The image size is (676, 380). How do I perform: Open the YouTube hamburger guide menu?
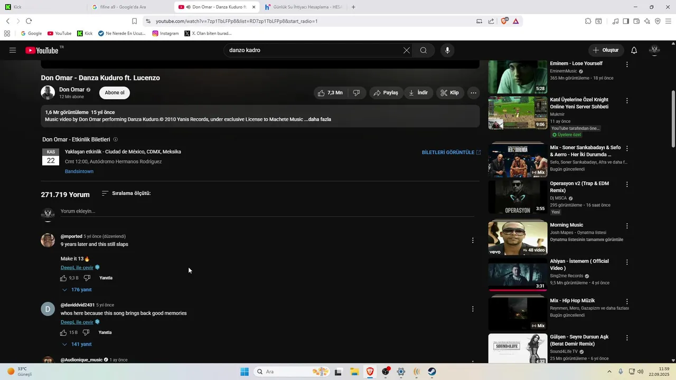click(x=13, y=50)
